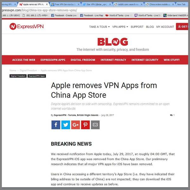Click the article date July 29, 2017
This screenshot has width=190, height=190.
(108, 115)
